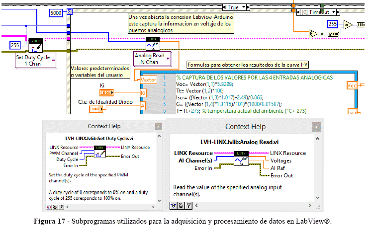Screen dimensions: 370x237
Task: Click the Ki DBL control terminal
Action: pos(106,93)
